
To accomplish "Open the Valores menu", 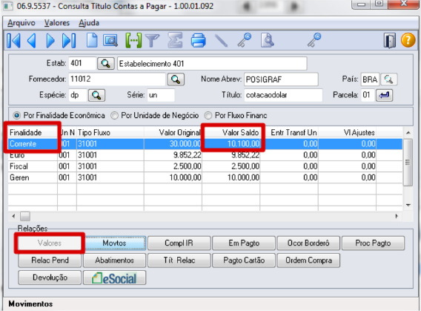I will pyautogui.click(x=57, y=23).
